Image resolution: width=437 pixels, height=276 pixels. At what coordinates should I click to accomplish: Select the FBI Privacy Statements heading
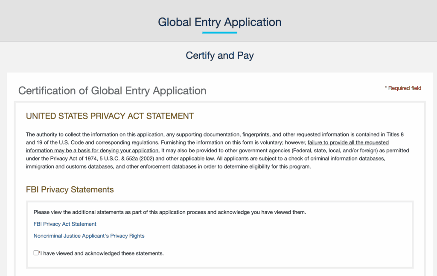(x=70, y=189)
